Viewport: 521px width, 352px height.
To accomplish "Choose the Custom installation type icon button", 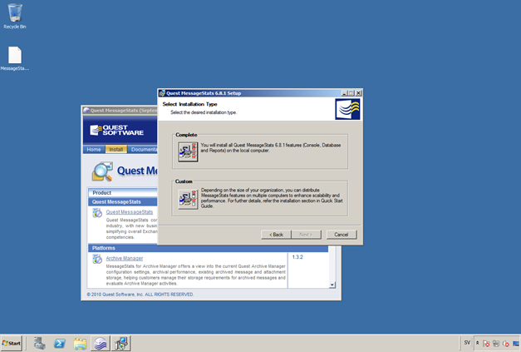I will (x=188, y=199).
